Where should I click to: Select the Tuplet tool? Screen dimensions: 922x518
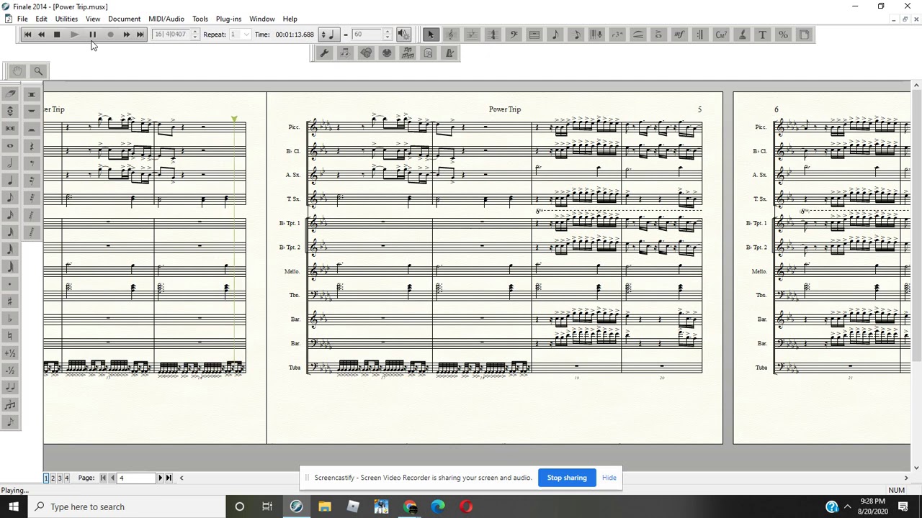(617, 35)
